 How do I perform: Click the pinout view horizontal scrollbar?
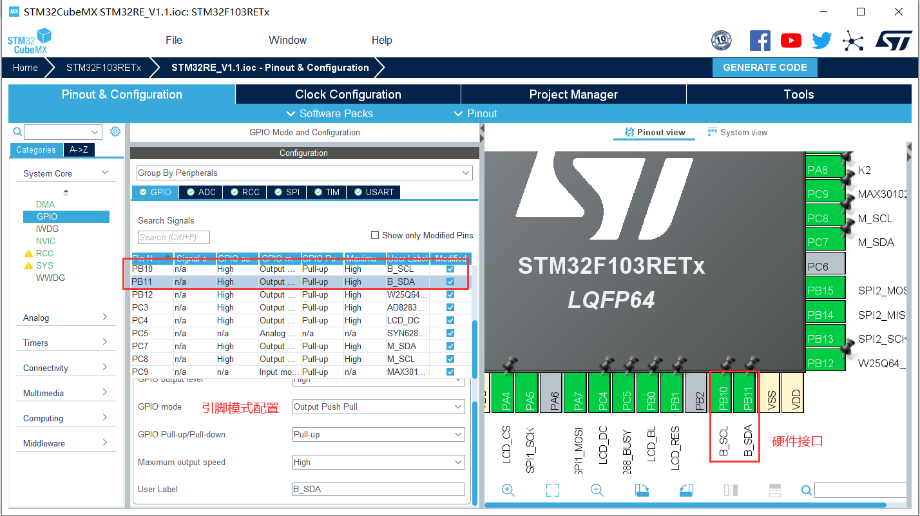pyautogui.click(x=685, y=505)
